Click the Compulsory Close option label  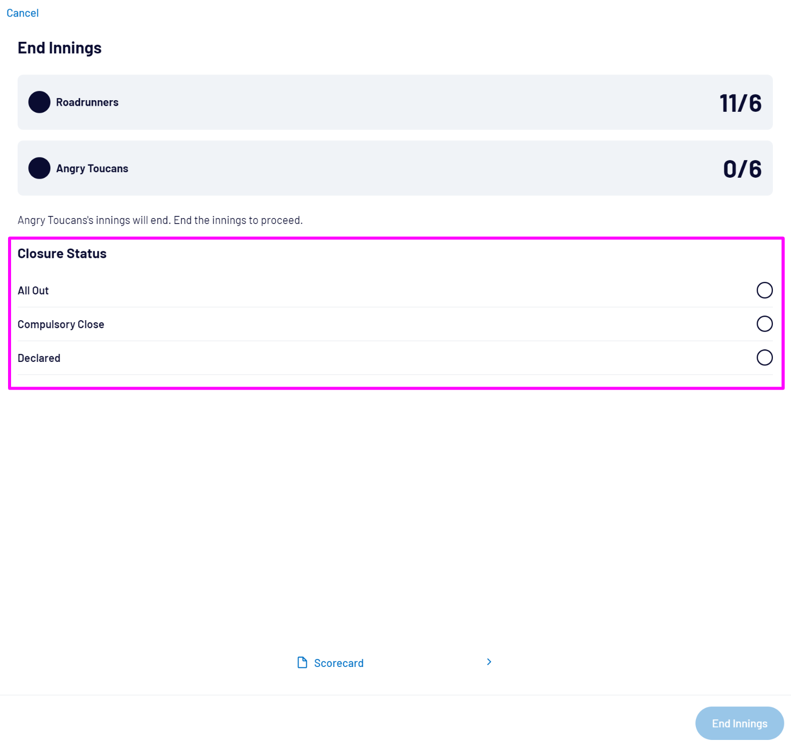point(61,325)
